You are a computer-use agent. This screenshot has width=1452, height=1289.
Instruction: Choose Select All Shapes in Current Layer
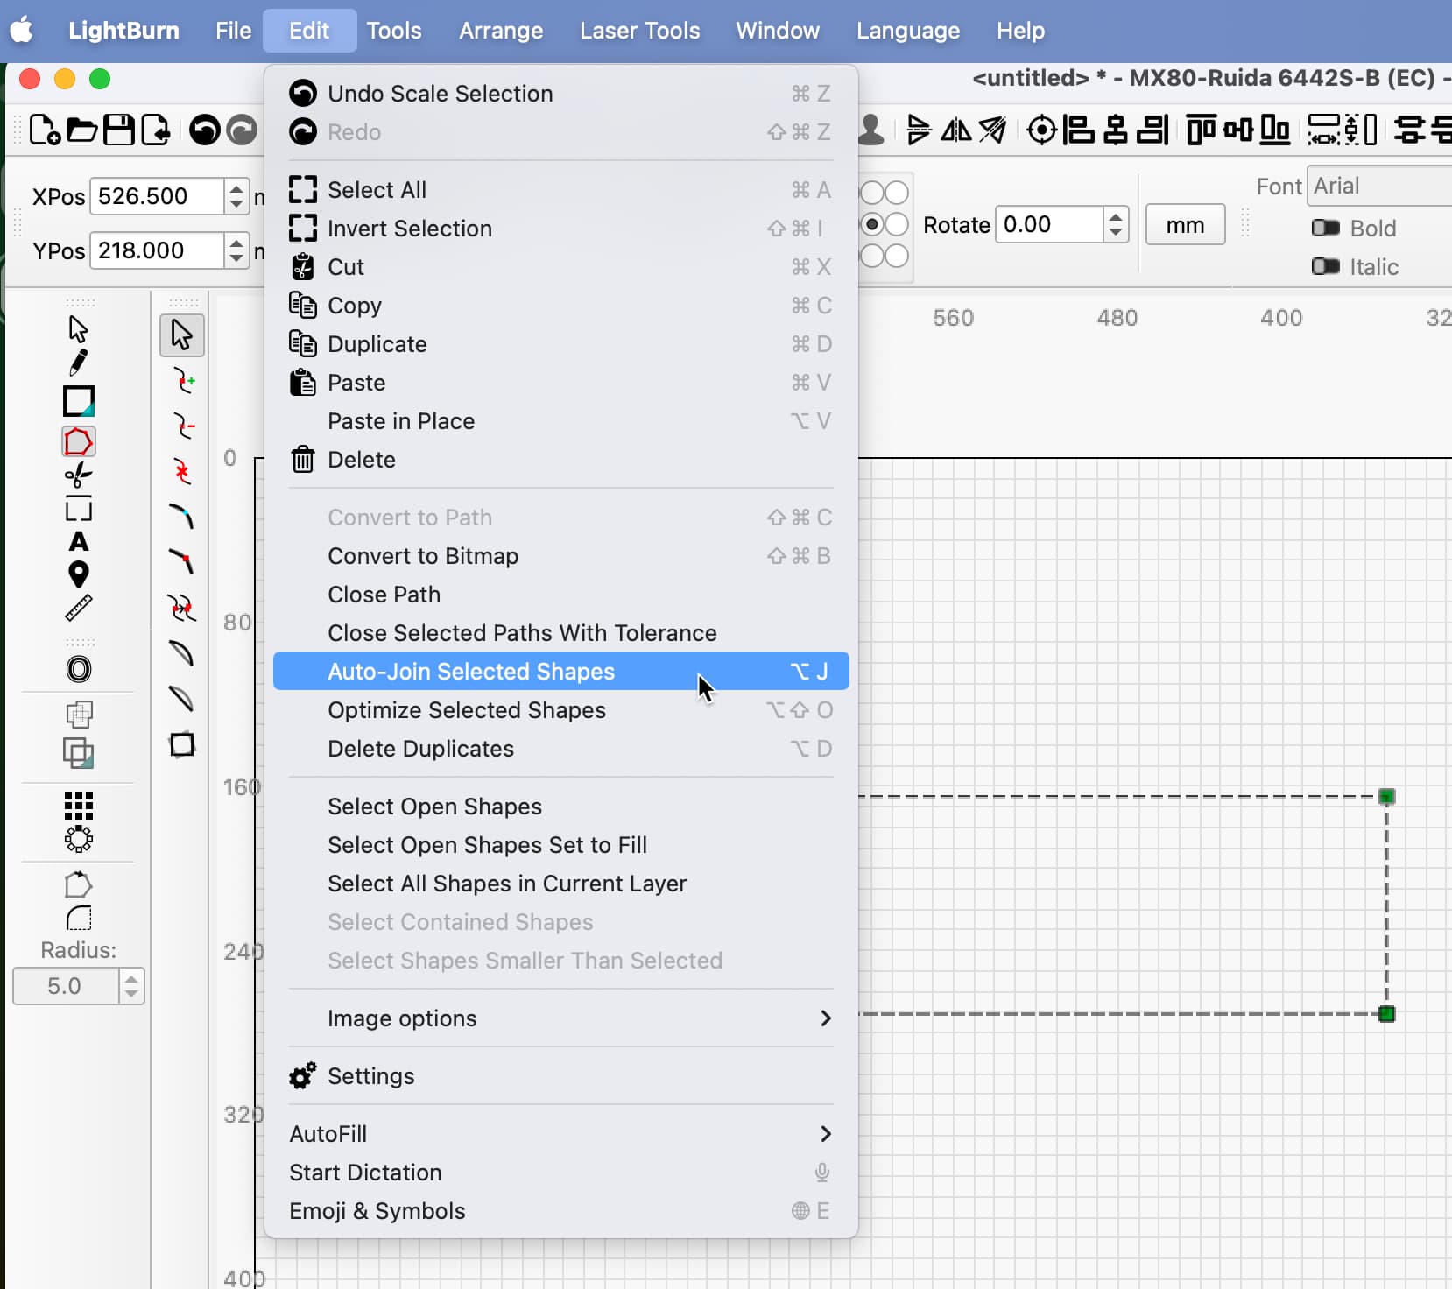pos(560,884)
